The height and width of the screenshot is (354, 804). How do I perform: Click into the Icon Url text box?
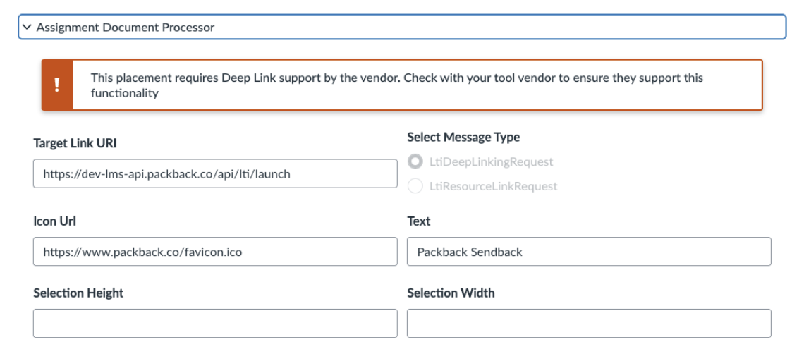point(215,252)
